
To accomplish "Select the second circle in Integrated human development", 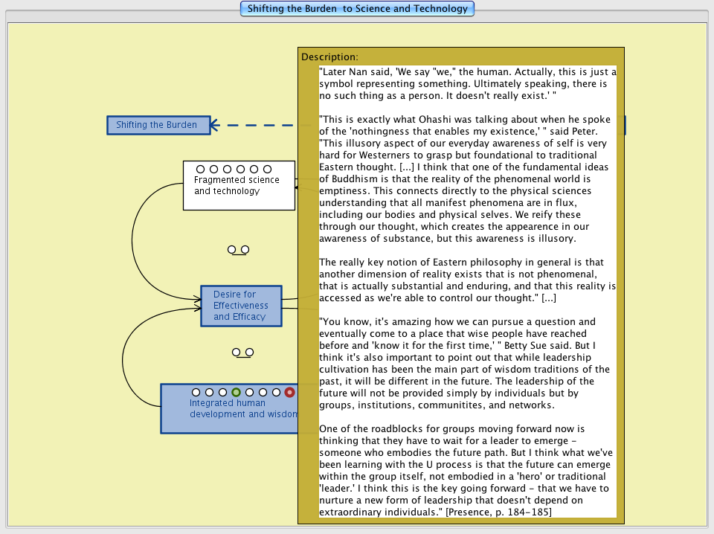I will pos(209,392).
